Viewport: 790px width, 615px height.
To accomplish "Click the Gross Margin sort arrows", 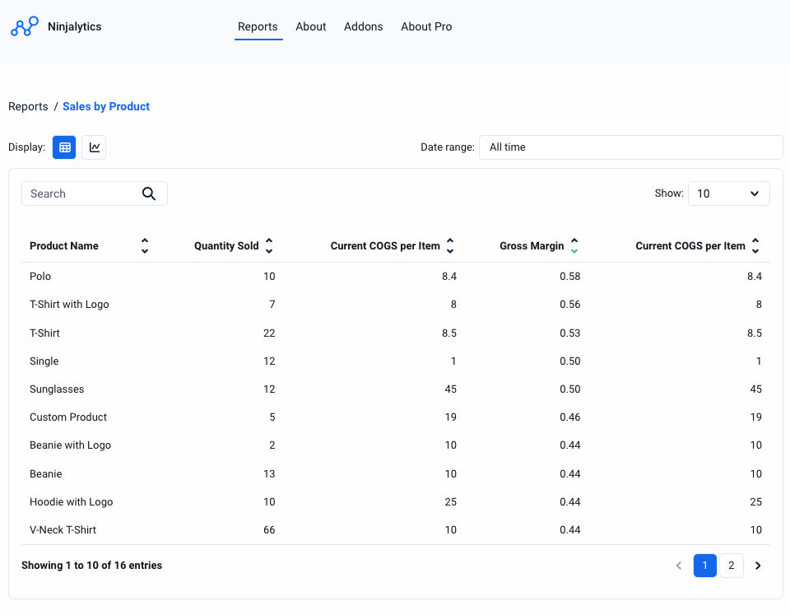I will pyautogui.click(x=574, y=245).
